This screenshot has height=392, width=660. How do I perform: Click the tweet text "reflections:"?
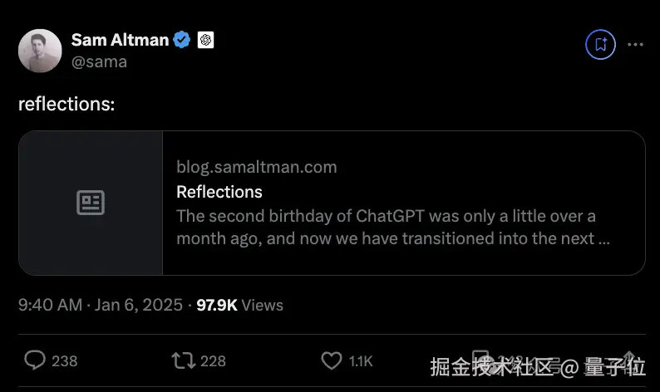coord(66,105)
